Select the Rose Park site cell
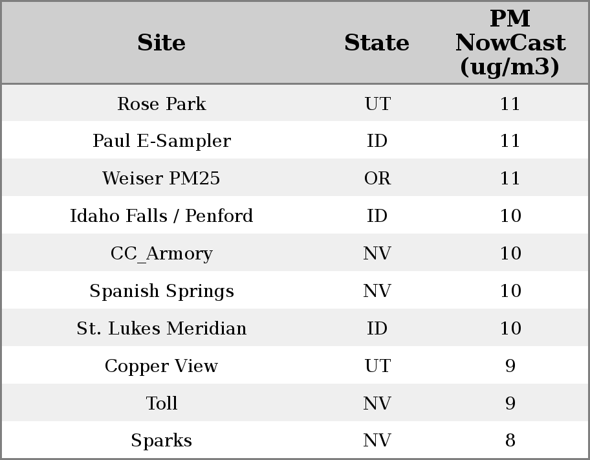 point(162,104)
